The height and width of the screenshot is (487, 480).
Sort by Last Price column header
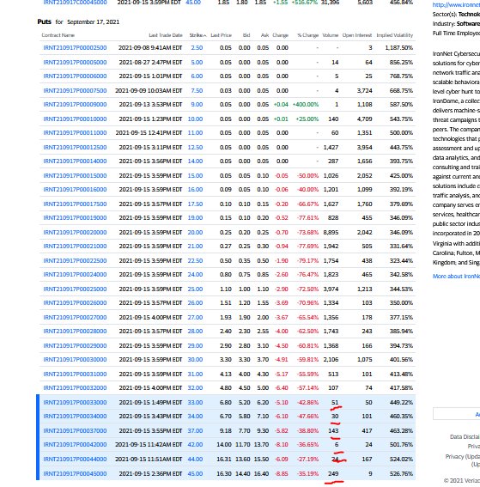221,35
